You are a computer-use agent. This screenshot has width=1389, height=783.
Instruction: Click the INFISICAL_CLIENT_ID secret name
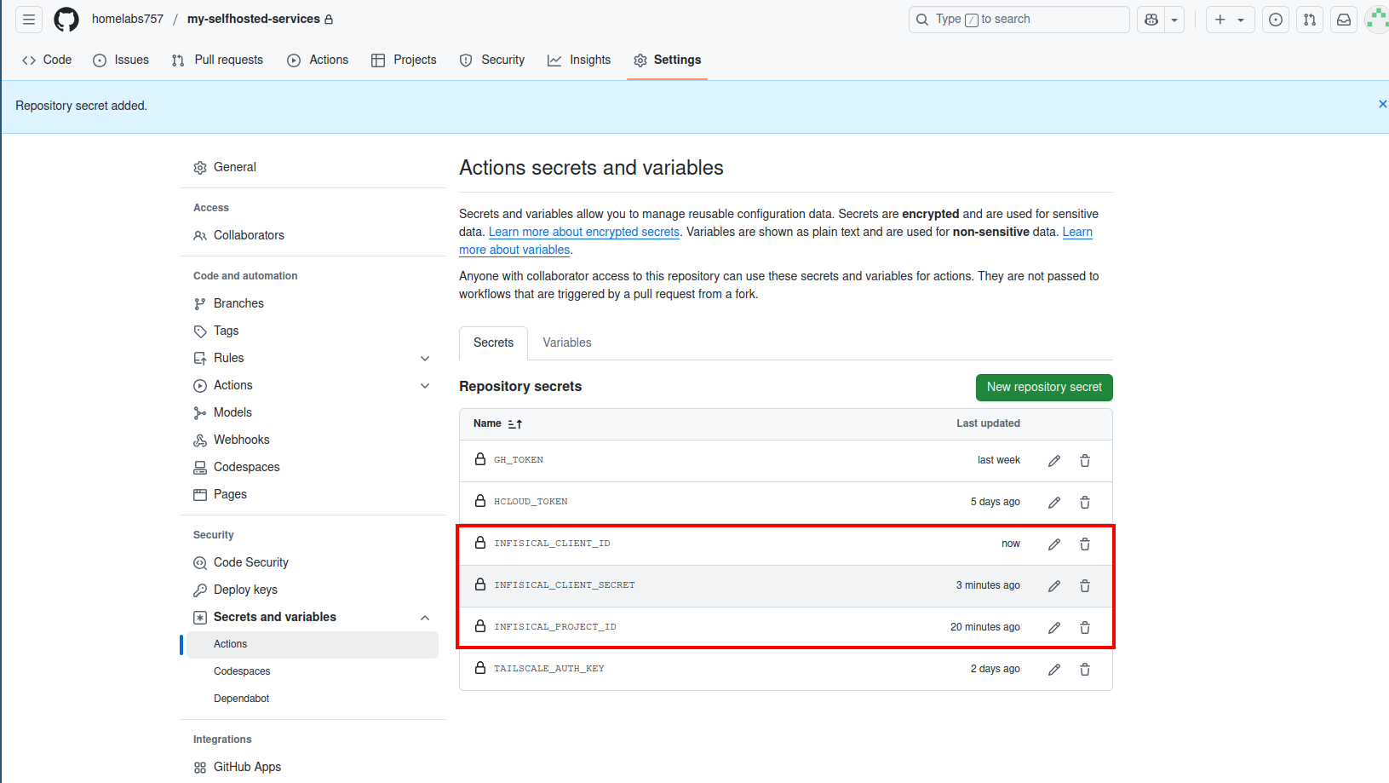[552, 544]
